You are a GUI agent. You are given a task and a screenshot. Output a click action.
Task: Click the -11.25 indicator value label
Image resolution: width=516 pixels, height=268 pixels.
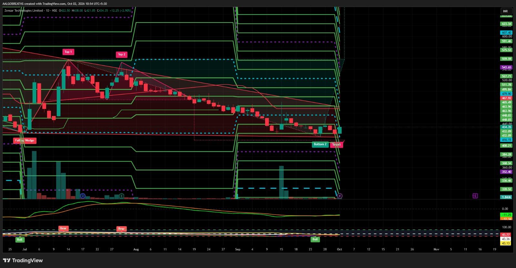tap(506, 215)
